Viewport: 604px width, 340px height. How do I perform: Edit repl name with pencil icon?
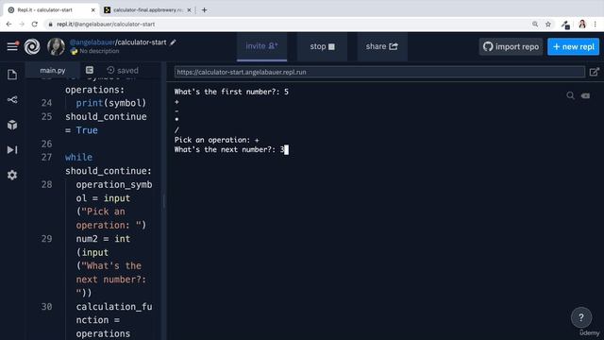(x=173, y=42)
